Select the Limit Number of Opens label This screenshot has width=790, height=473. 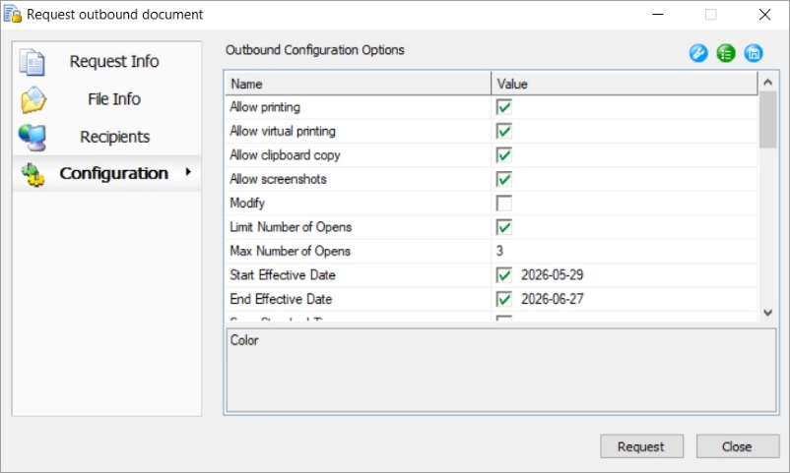[291, 227]
